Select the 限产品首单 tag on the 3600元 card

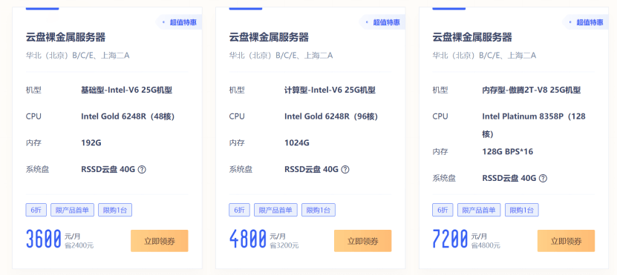click(73, 211)
